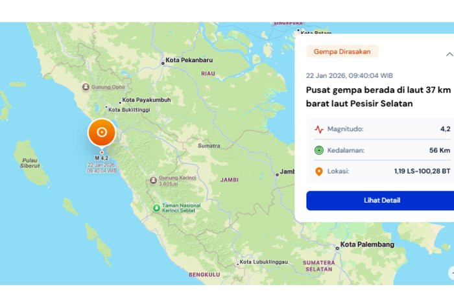Click the M 4,2 marker label
Screen dimensions: 454x302
point(102,158)
